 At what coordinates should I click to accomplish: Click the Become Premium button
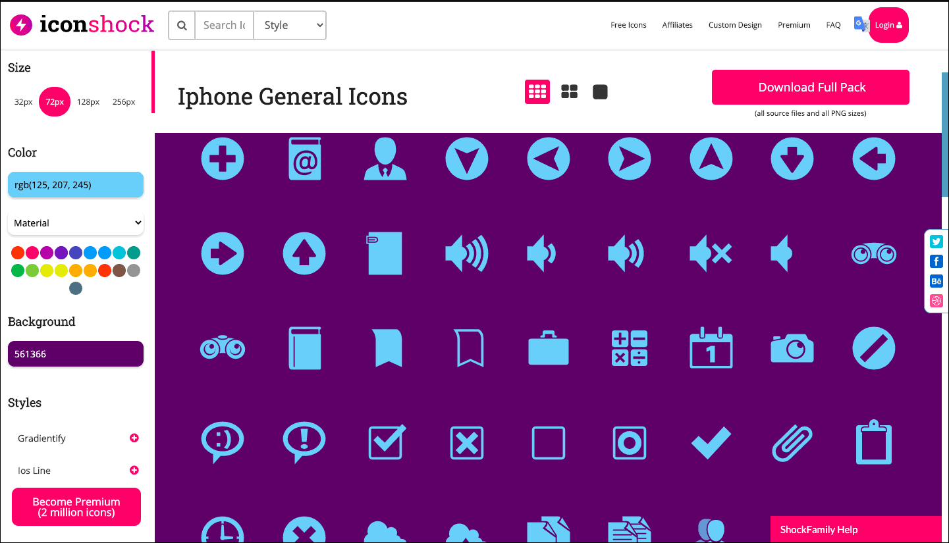76,506
